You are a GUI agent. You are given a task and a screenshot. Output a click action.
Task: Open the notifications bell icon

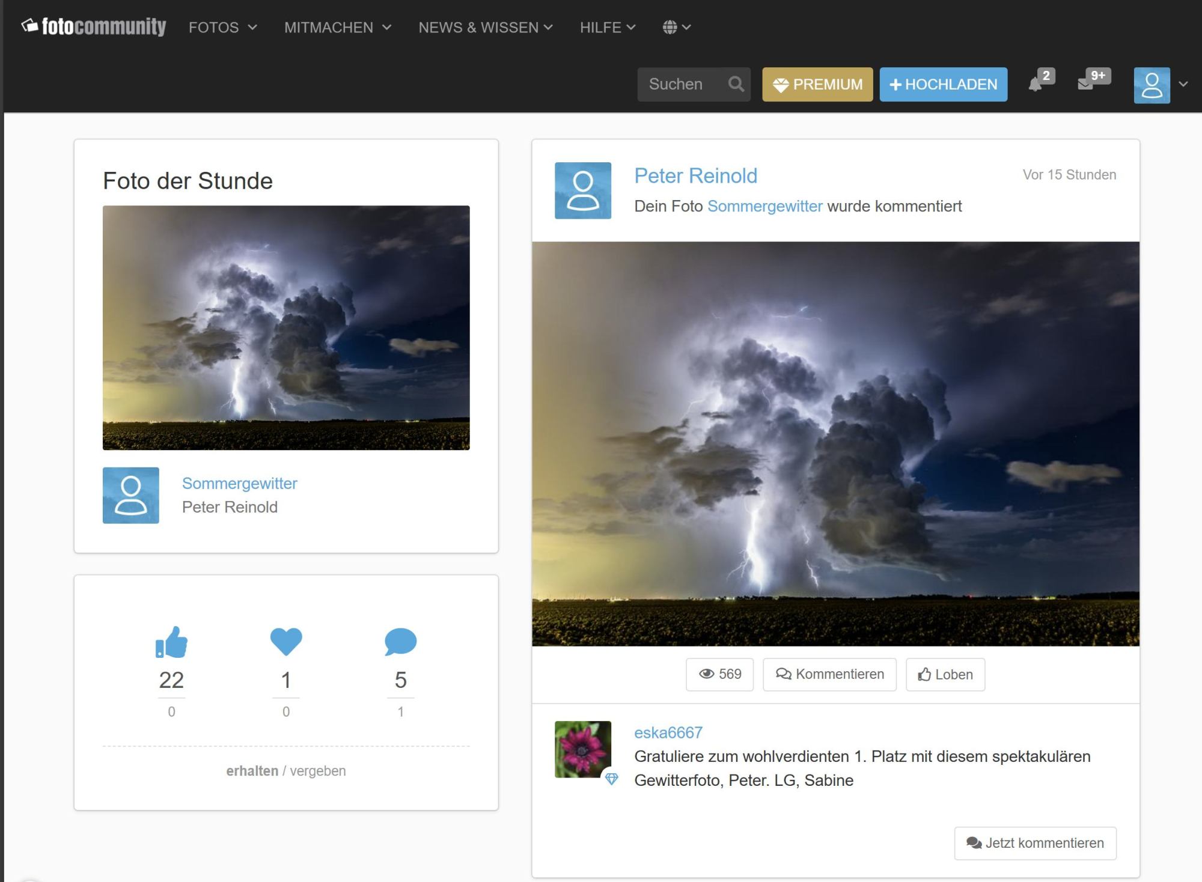coord(1036,84)
